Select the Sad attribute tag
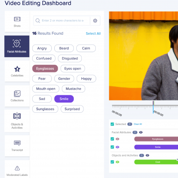The width and height of the screenshot is (178, 178). click(x=42, y=99)
